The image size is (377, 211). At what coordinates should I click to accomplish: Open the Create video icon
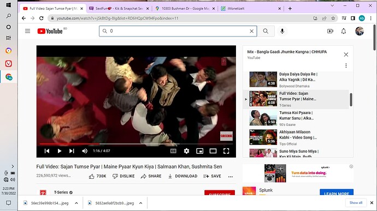tap(330, 31)
